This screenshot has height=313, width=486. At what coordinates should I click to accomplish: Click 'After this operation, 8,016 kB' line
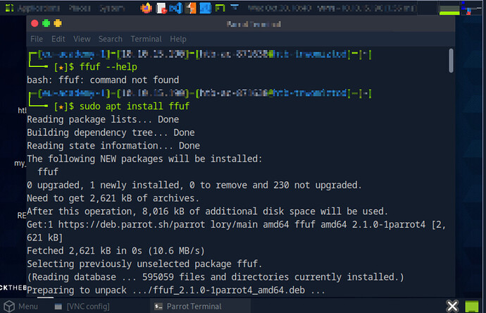pyautogui.click(x=207, y=211)
